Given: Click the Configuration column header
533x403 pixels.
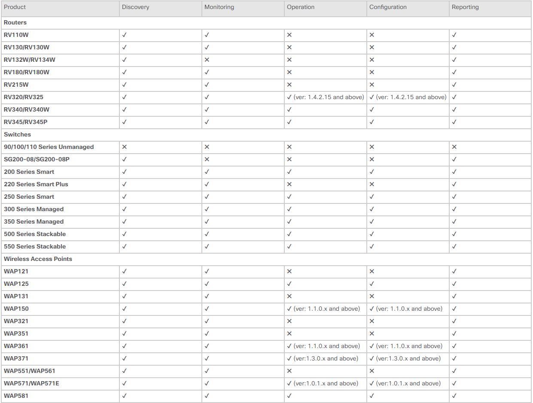Looking at the screenshot, I should [388, 7].
